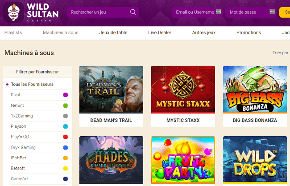290x186 pixels.
Task: Filter games by NetEnt provider
Action: pyautogui.click(x=39, y=105)
